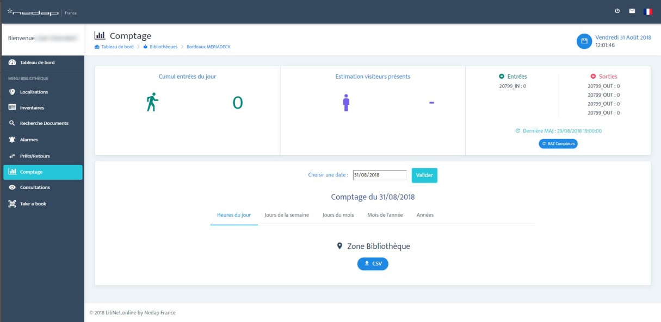Click the Nedap France logo

[42, 12]
